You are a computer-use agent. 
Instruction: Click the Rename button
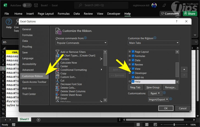pyautogui.click(x=171, y=87)
